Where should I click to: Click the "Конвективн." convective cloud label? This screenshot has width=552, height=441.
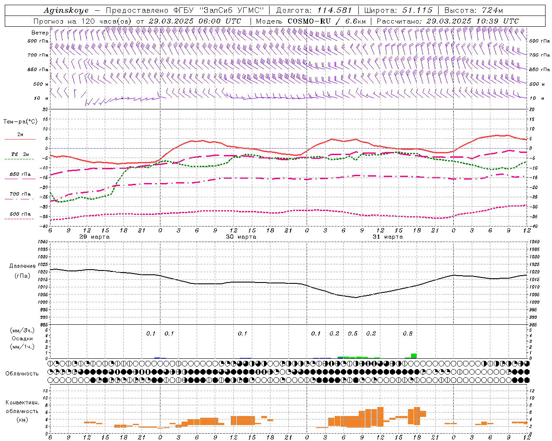[22, 403]
